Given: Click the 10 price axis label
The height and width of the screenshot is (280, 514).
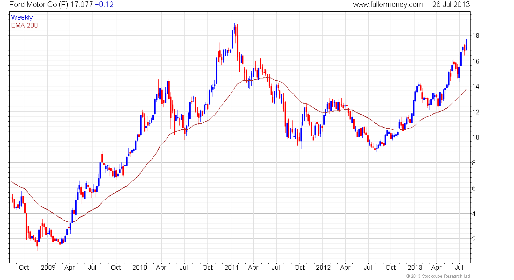Looking at the screenshot, I should pos(476,137).
